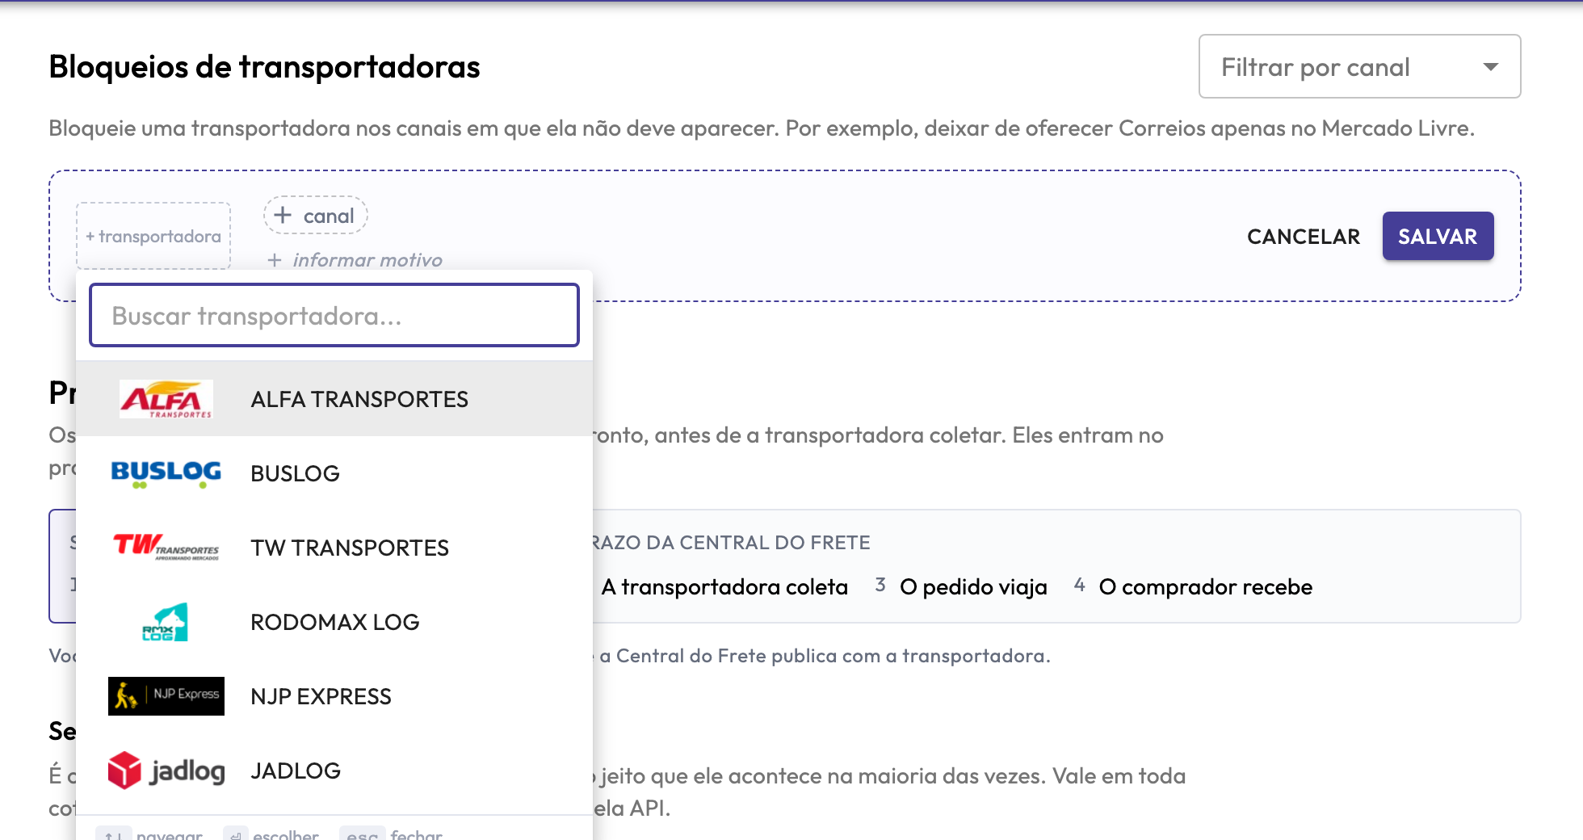Choose TW TRANSPORTES option
Viewport: 1583px width, 840px height.
[x=334, y=548]
